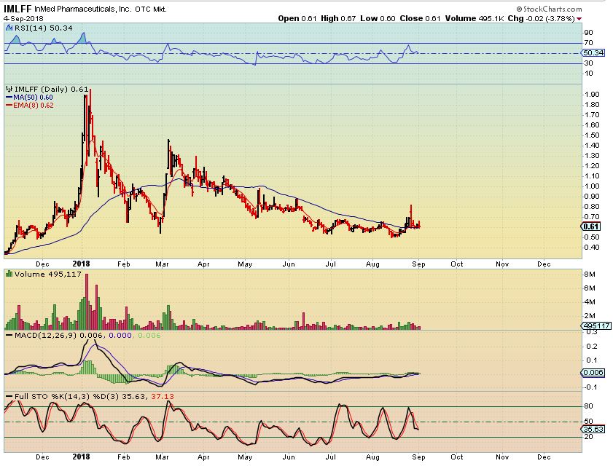Click the Chg -0.02 (-3.78%) value
Viewport: 613px width, 466px height.
pyautogui.click(x=541, y=18)
